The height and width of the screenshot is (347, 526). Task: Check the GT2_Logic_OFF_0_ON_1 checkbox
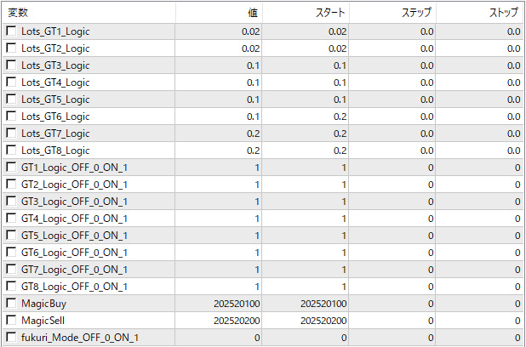(11, 185)
